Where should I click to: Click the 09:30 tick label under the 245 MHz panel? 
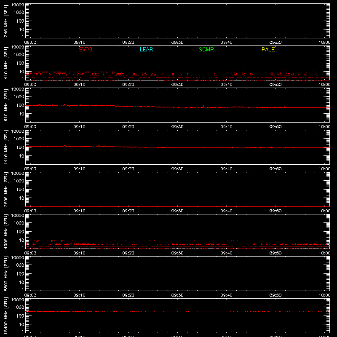point(177,43)
